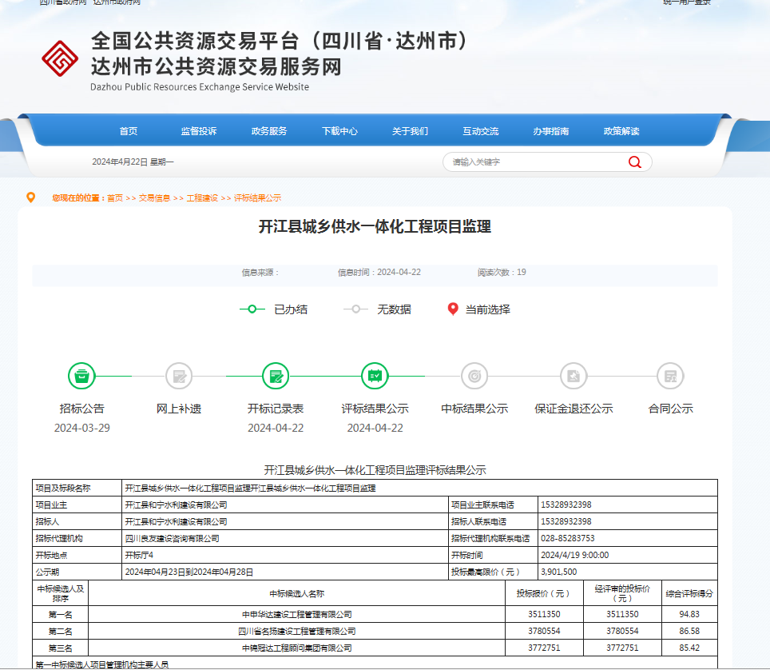Click the 交易信息 breadcrumb link
The width and height of the screenshot is (770, 670).
(154, 198)
